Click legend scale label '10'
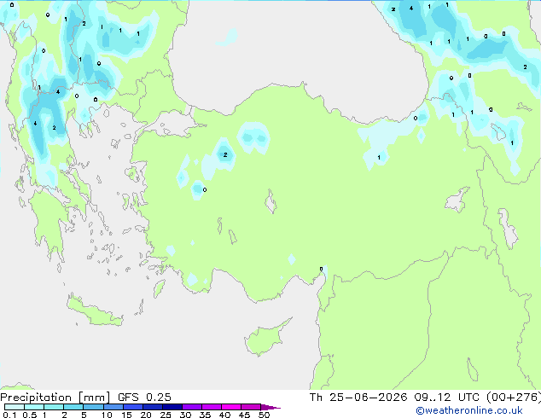The width and height of the screenshot is (541, 418). pos(107,415)
